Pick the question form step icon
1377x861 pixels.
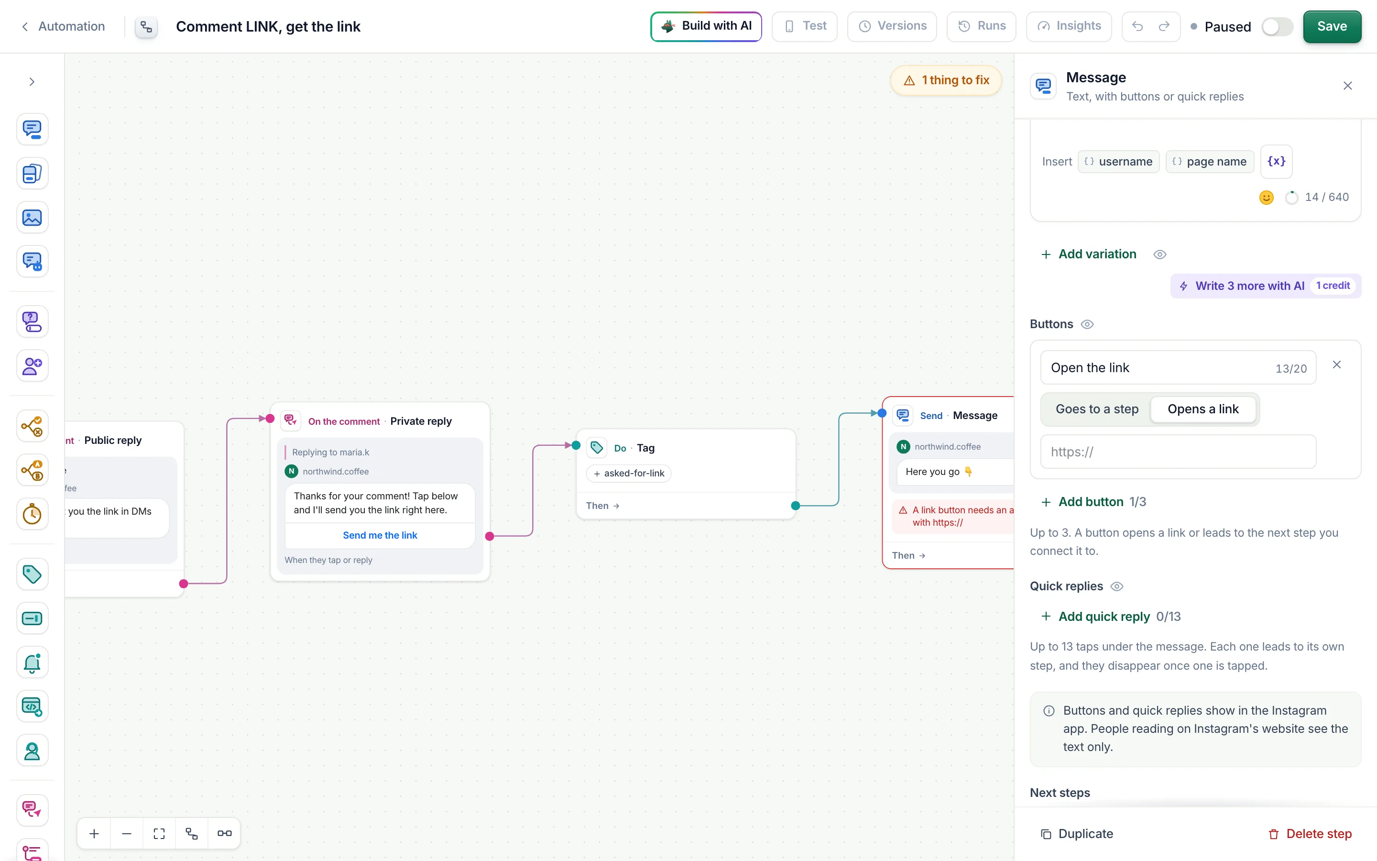tap(32, 322)
